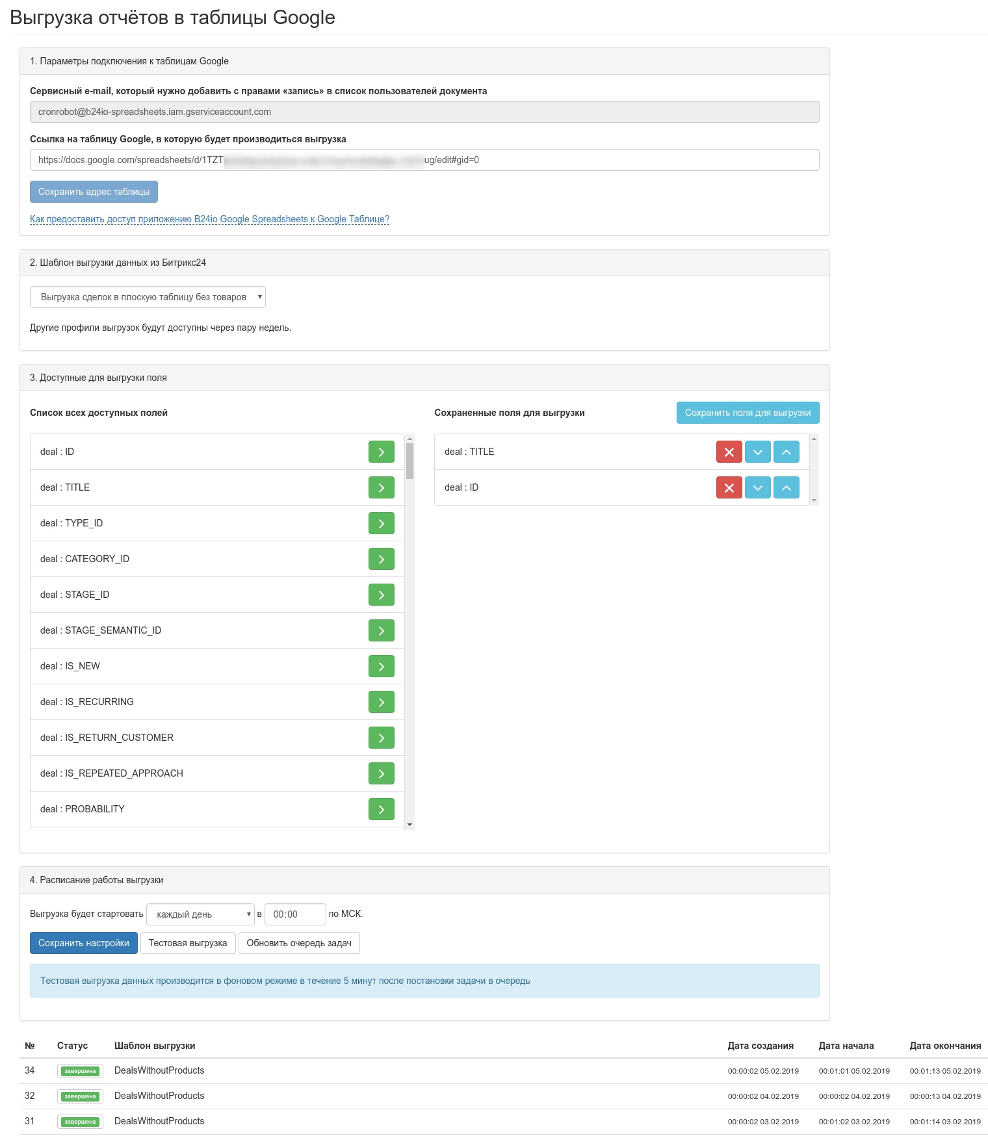Click 'Дата создания' column header
The height and width of the screenshot is (1136, 988).
click(760, 1046)
